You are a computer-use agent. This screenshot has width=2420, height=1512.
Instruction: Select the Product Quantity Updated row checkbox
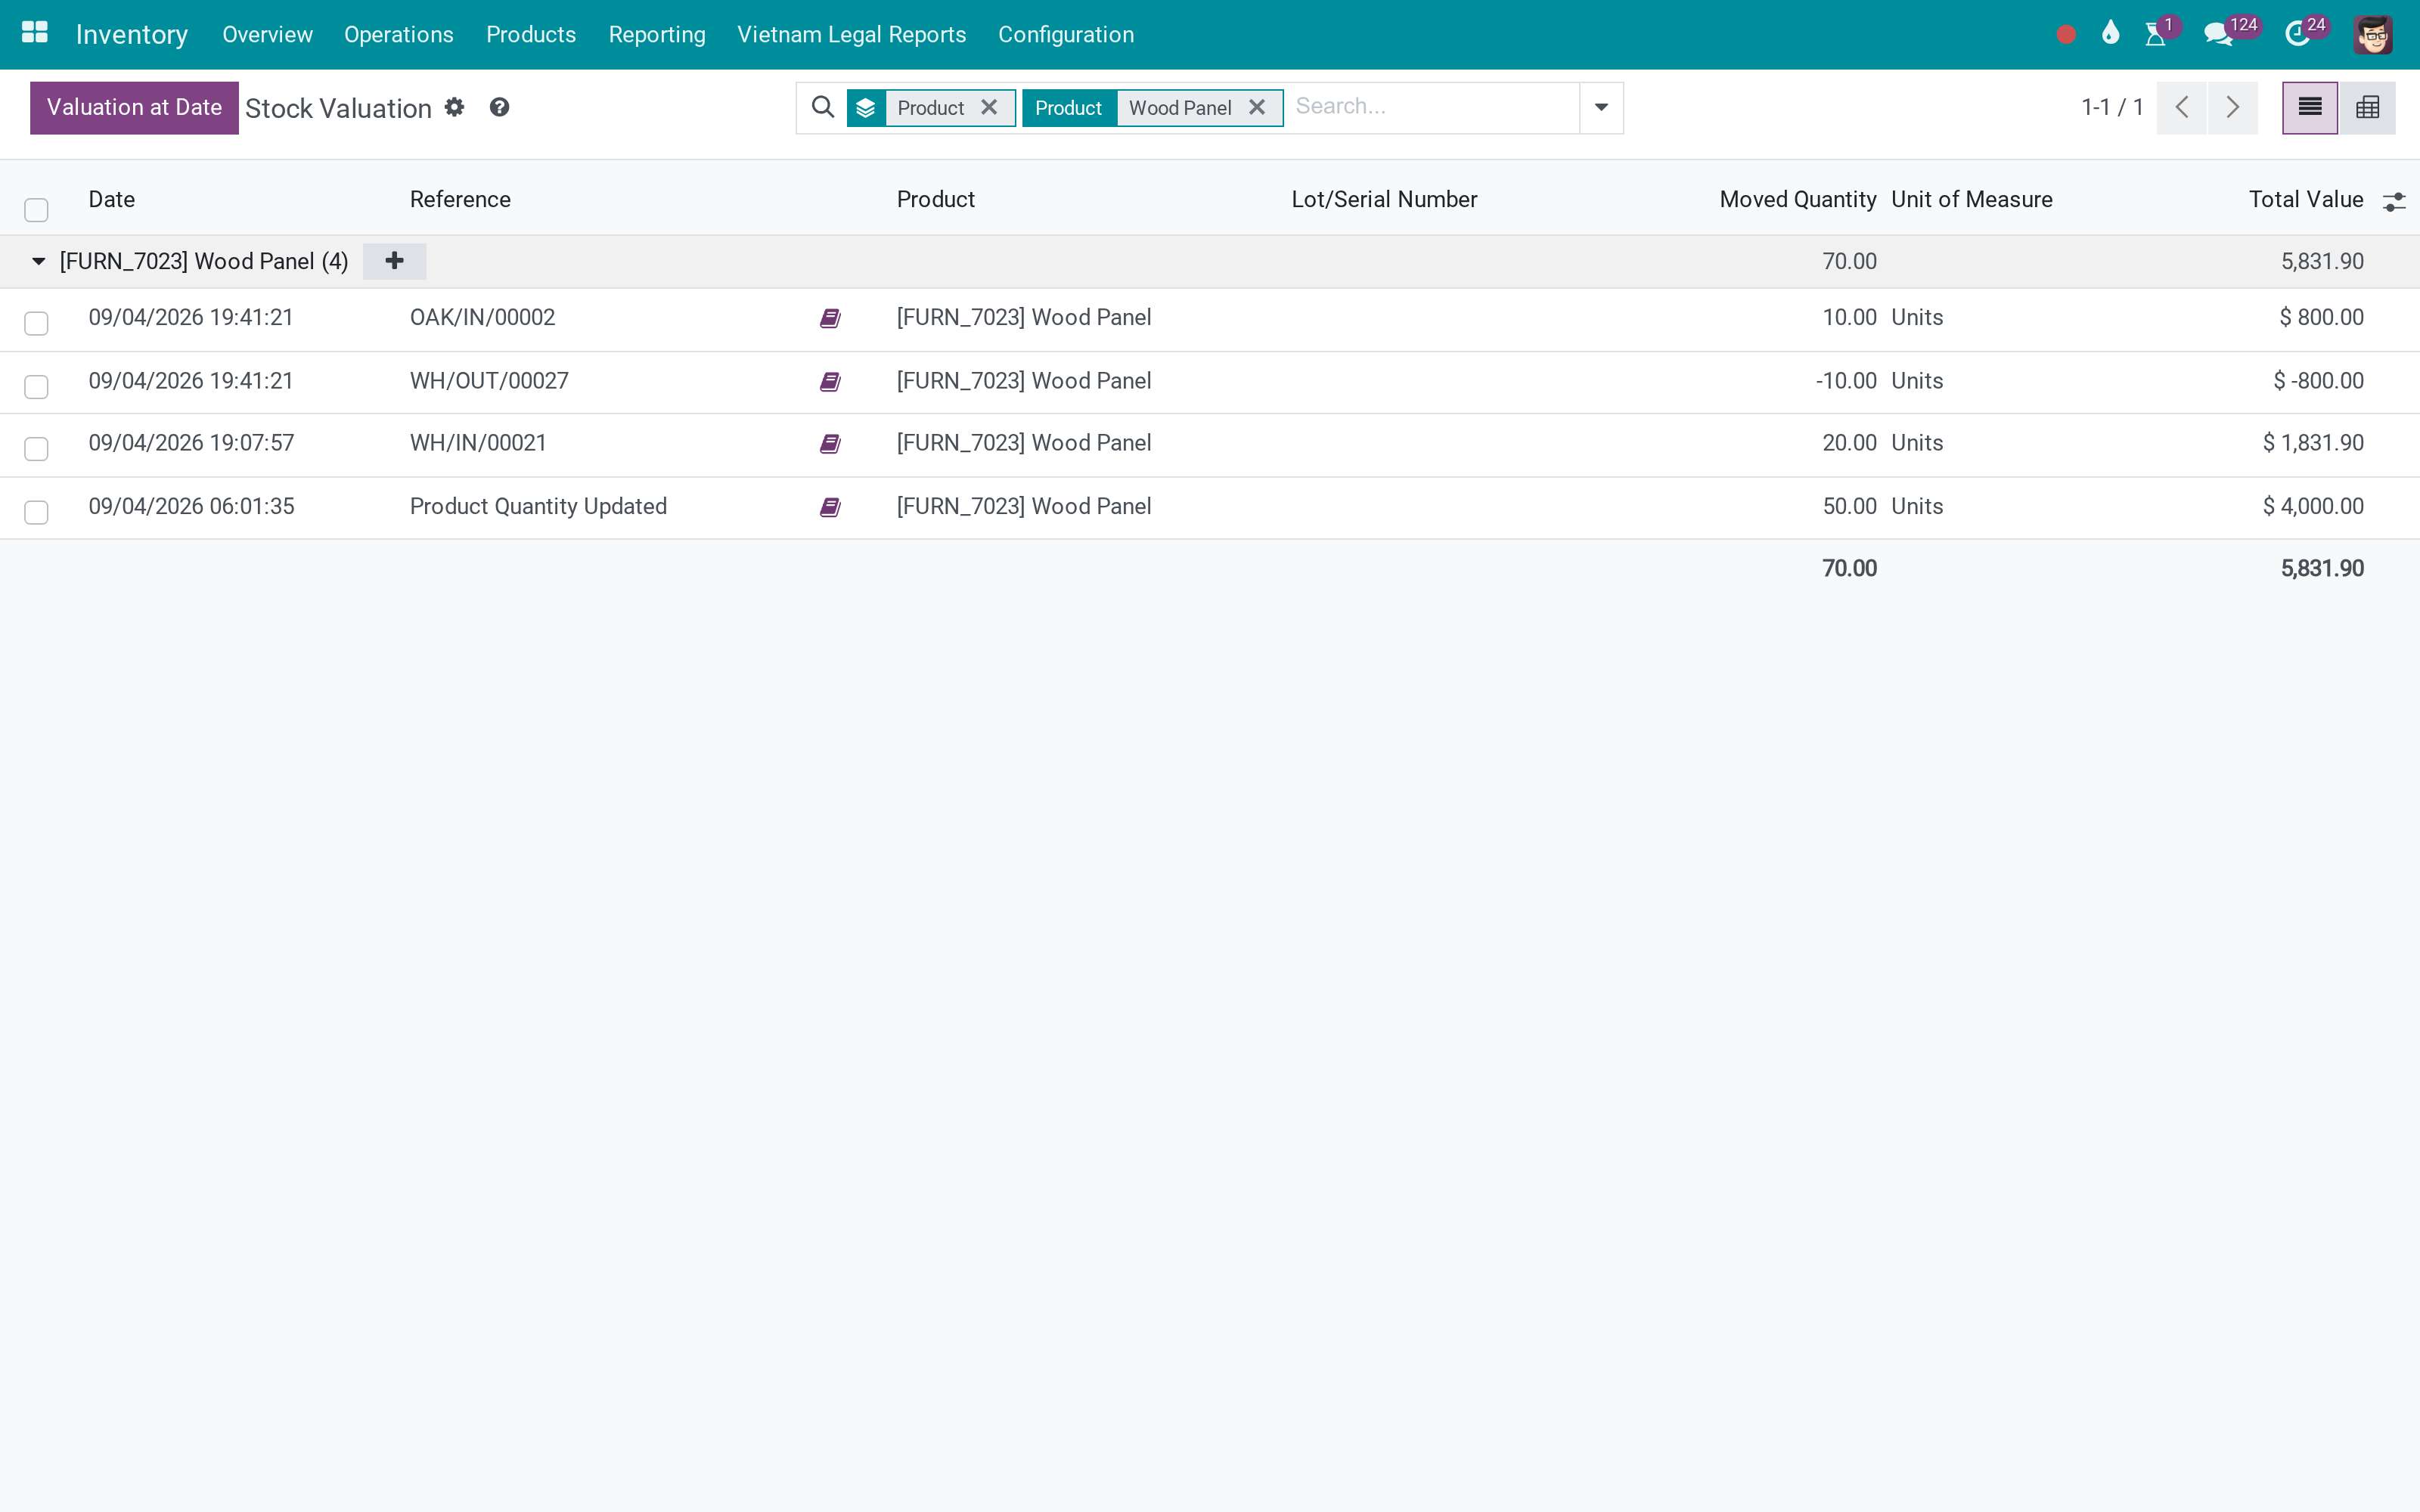[x=36, y=512]
